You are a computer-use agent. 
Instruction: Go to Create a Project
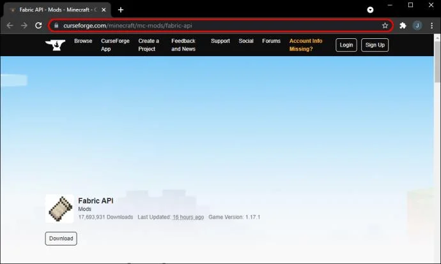(x=148, y=45)
